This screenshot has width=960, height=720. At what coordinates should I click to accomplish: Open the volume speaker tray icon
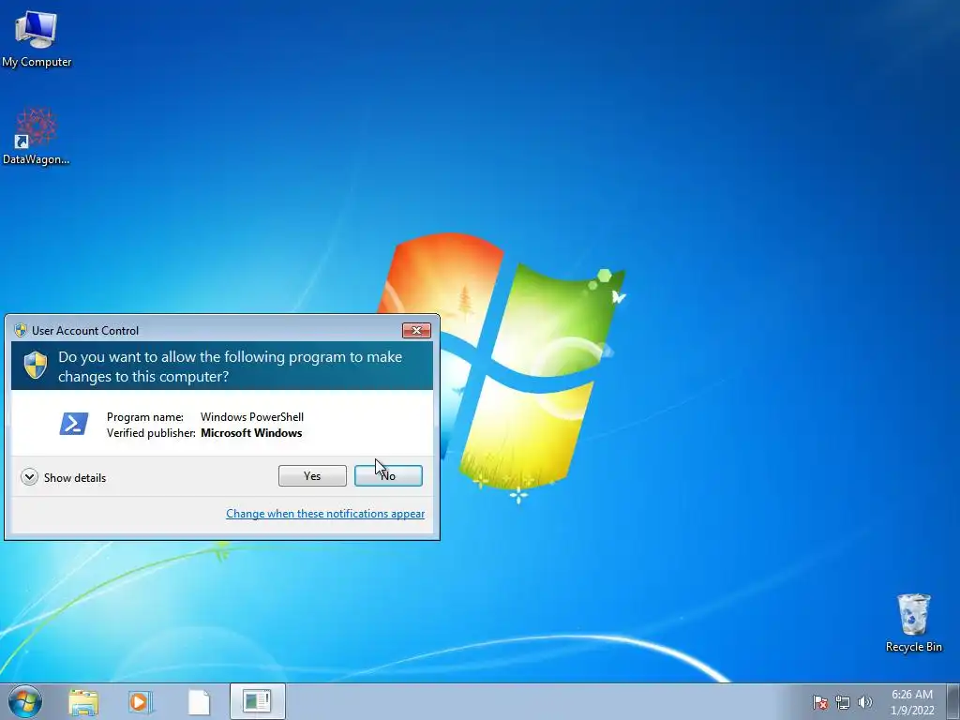864,702
